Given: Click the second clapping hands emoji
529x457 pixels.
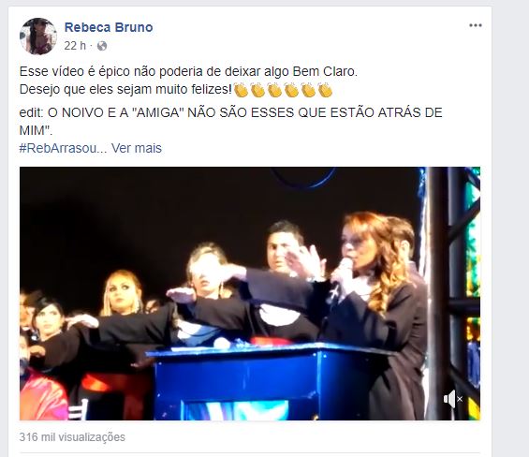Looking at the screenshot, I should (257, 90).
